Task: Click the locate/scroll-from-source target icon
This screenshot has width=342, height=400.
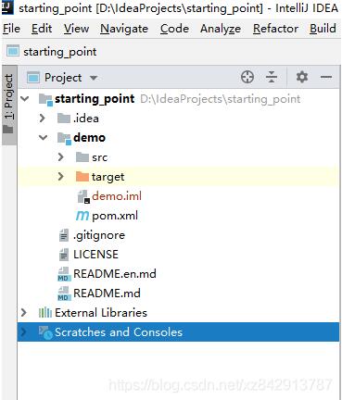Action: point(247,77)
